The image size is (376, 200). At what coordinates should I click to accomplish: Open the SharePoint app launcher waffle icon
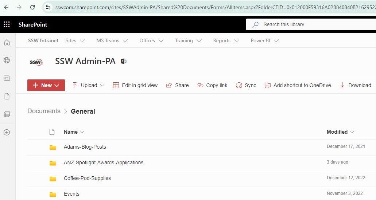pos(7,24)
